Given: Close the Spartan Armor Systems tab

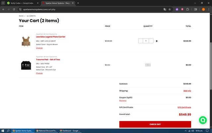Looking at the screenshot, I should point(73,3).
